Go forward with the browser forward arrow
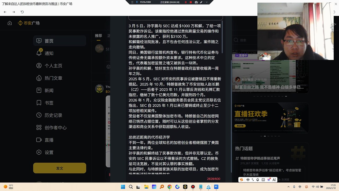The width and height of the screenshot is (339, 191). (x=14, y=12)
